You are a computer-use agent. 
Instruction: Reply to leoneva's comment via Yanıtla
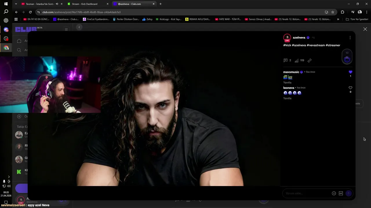tap(287, 98)
